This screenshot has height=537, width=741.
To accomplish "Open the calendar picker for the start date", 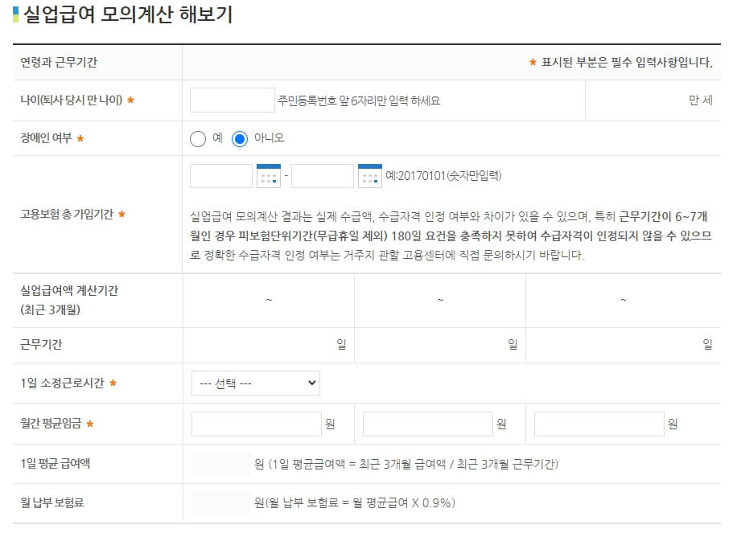I will tap(267, 175).
